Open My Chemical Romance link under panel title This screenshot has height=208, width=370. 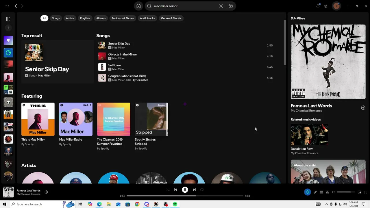306,111
